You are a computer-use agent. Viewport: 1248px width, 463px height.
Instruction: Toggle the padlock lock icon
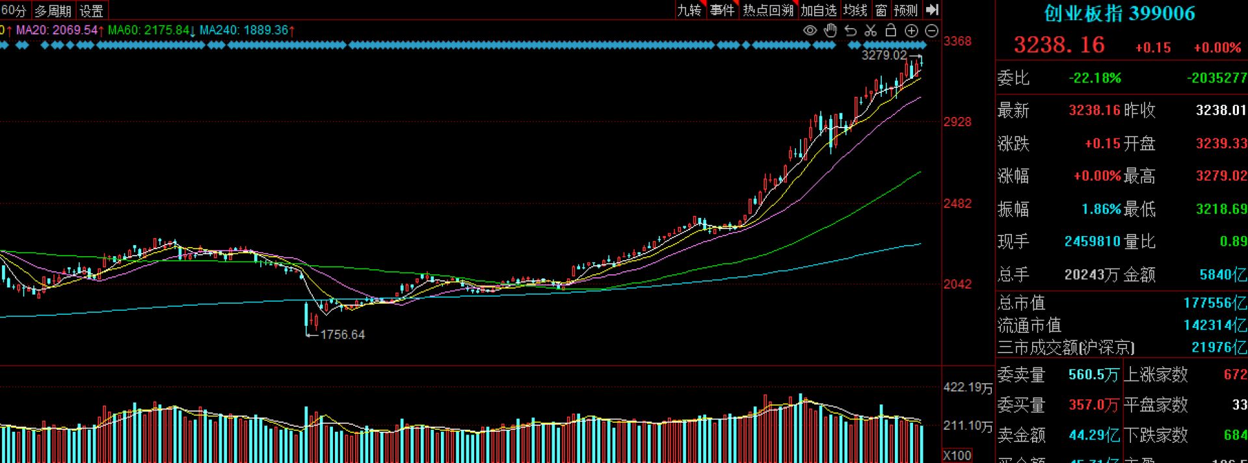(891, 31)
